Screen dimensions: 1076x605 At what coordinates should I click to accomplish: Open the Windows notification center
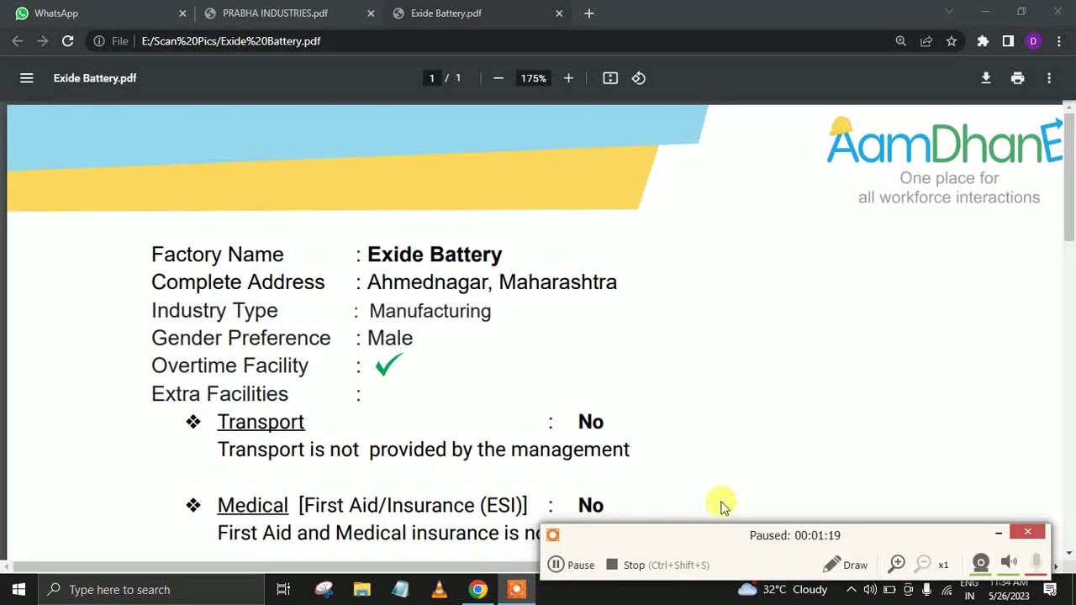1050,590
